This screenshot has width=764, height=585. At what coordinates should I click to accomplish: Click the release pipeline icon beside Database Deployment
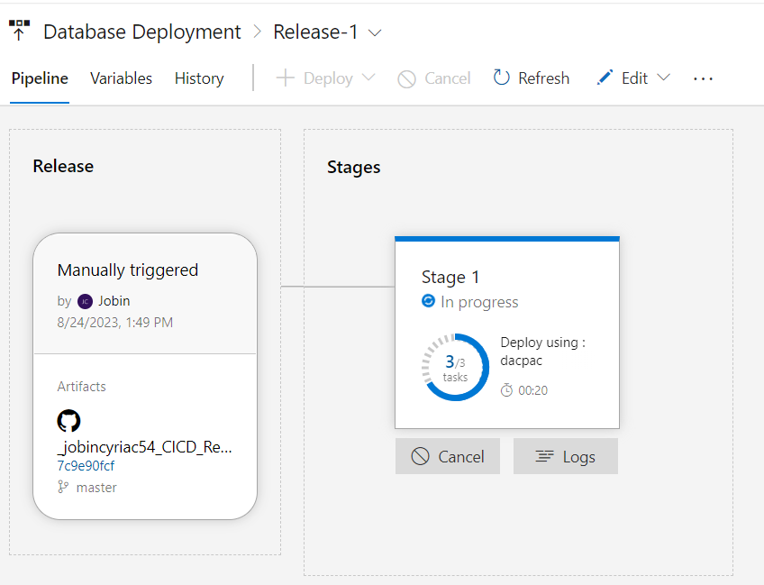point(19,30)
